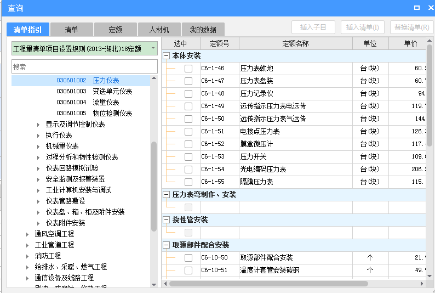Expand 给排水、采暖、燃气工程 node
This screenshot has height=293, width=435.
tap(27, 267)
